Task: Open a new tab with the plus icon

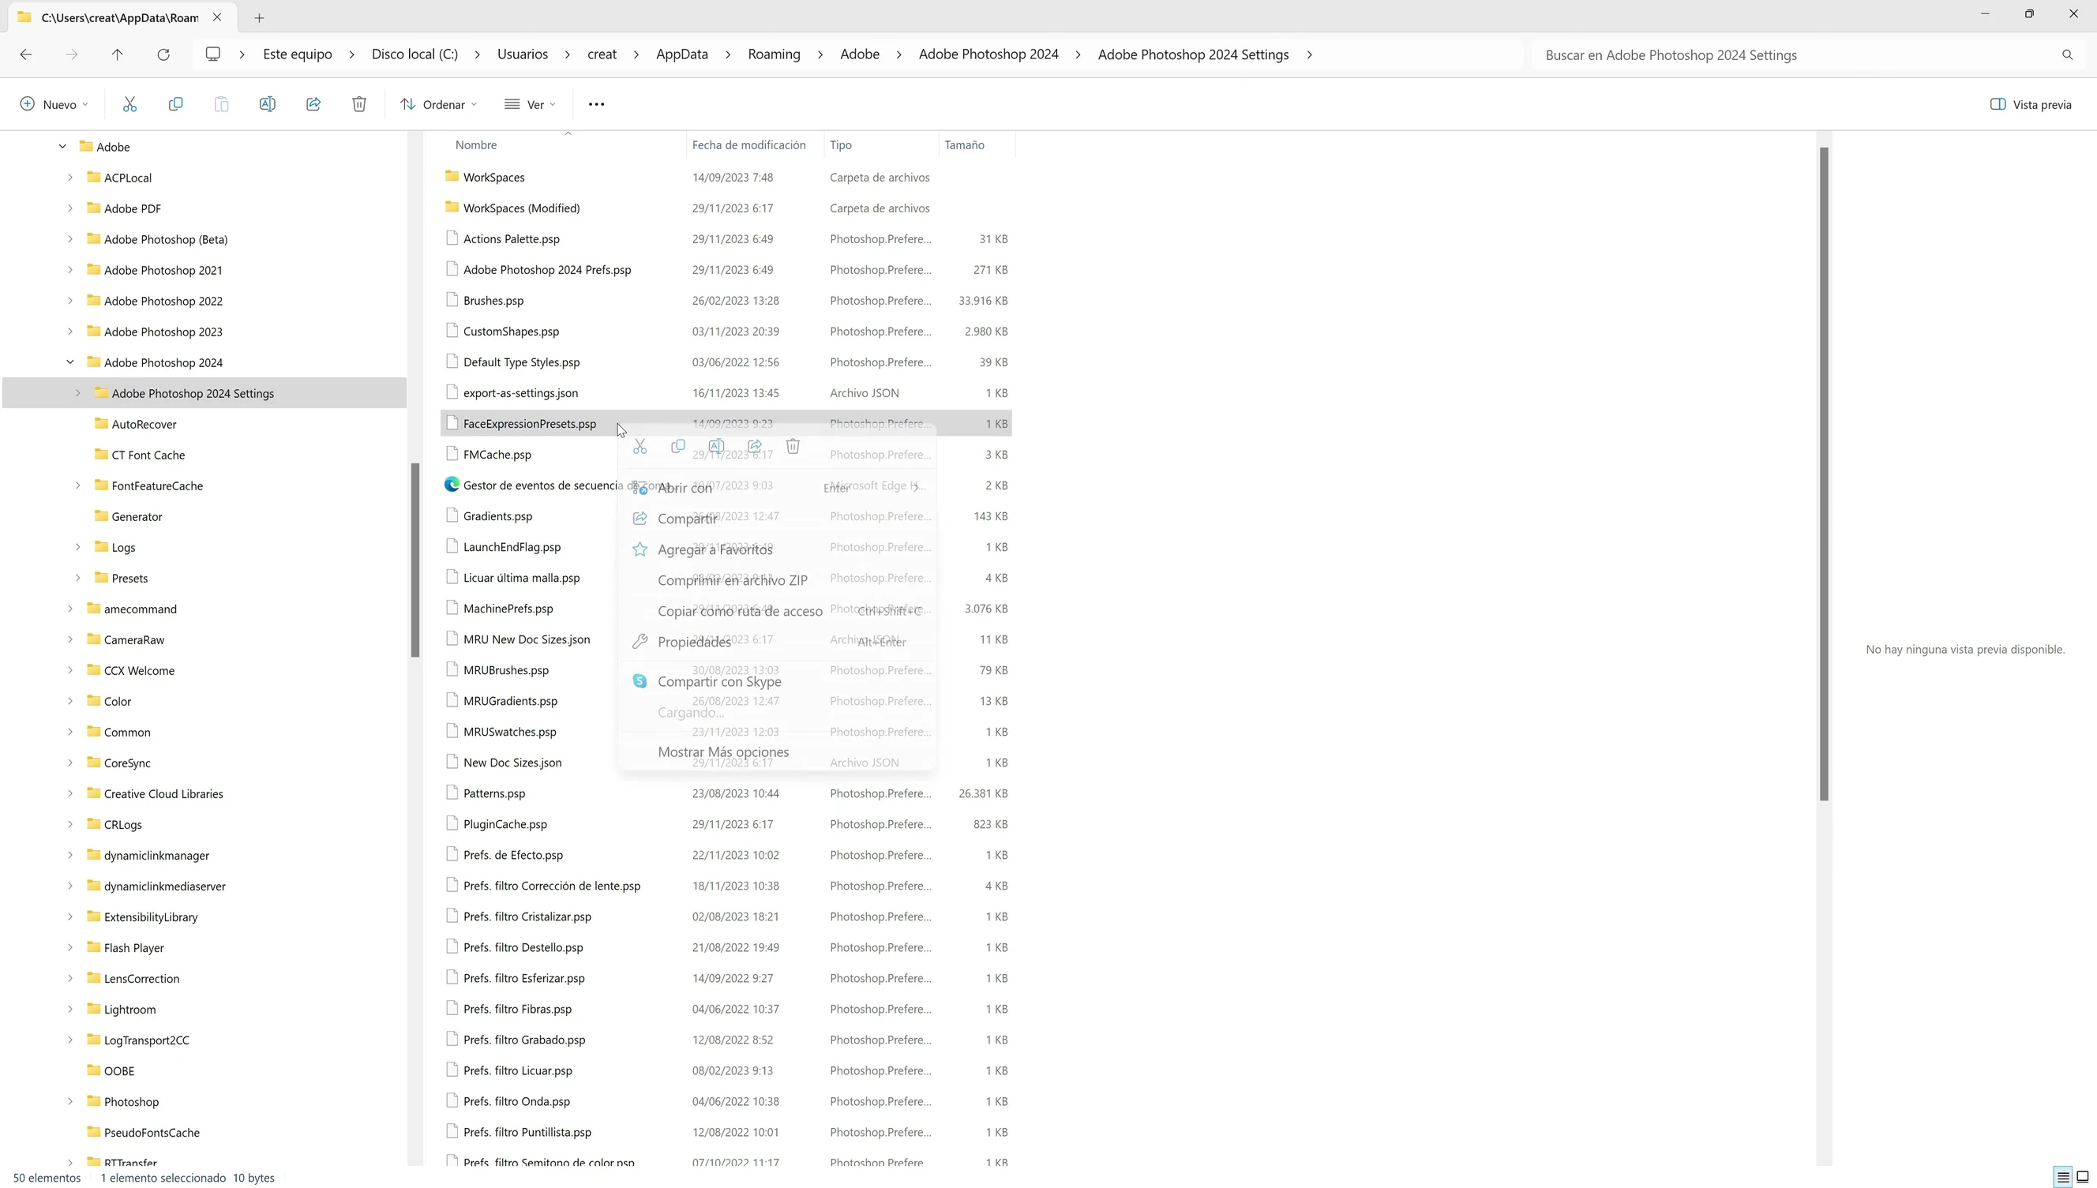Action: [259, 17]
